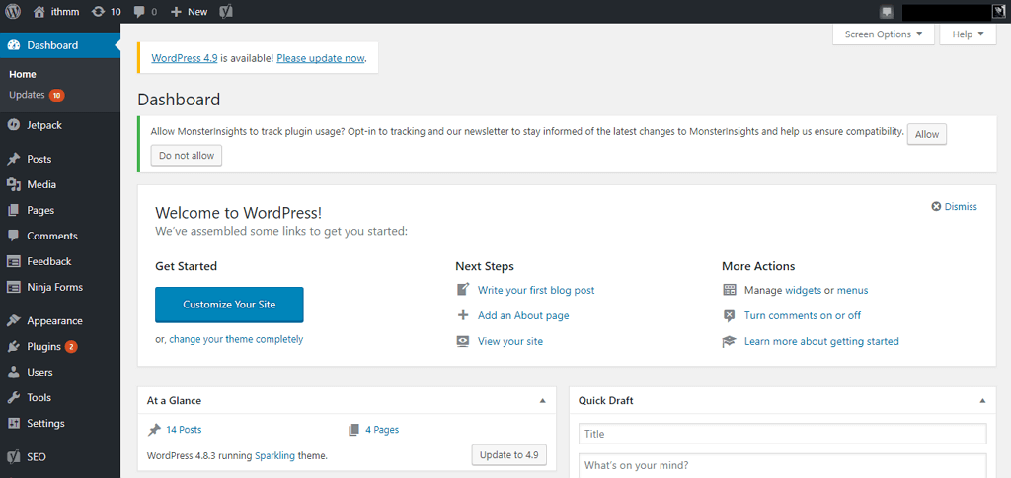Click the widgets grid icon under More Actions
Image resolution: width=1011 pixels, height=478 pixels.
coord(730,290)
